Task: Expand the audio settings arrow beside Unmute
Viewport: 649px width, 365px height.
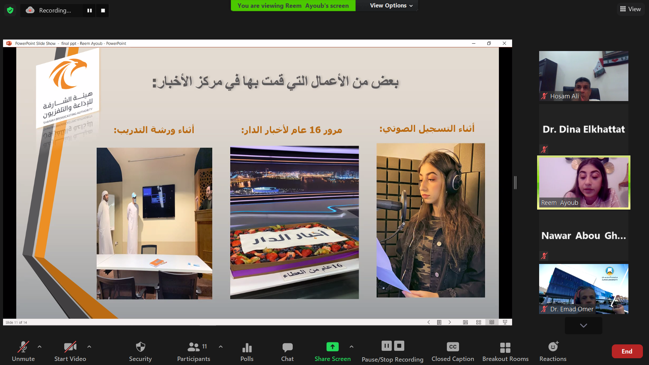Action: (40, 347)
